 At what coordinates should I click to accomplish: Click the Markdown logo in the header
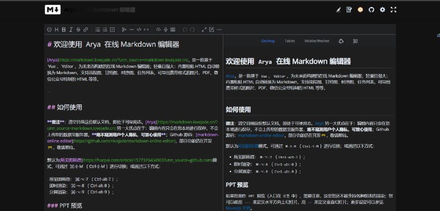coord(52,10)
